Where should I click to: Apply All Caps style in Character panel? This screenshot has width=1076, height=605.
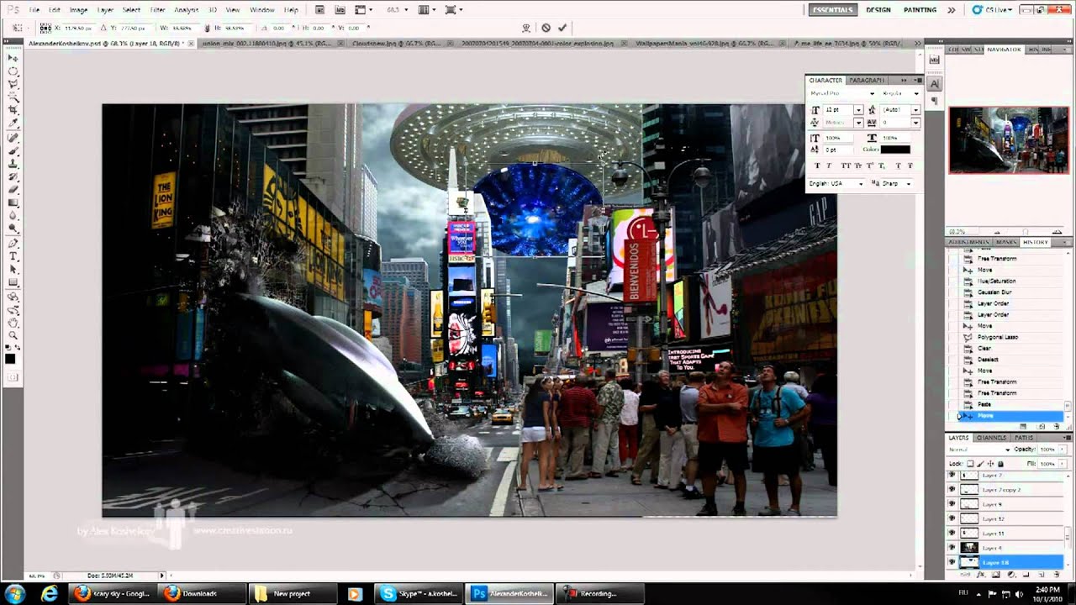(x=844, y=166)
